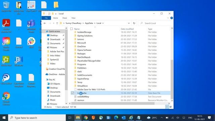Select Quick access in the navigation pane

click(x=54, y=31)
